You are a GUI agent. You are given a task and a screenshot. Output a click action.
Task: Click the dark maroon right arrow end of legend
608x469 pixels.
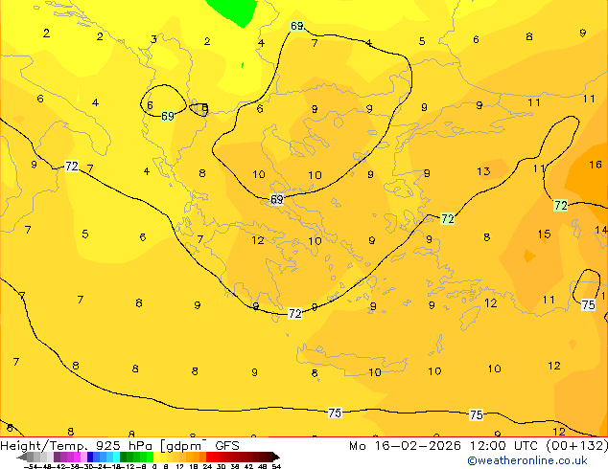pyautogui.click(x=275, y=457)
